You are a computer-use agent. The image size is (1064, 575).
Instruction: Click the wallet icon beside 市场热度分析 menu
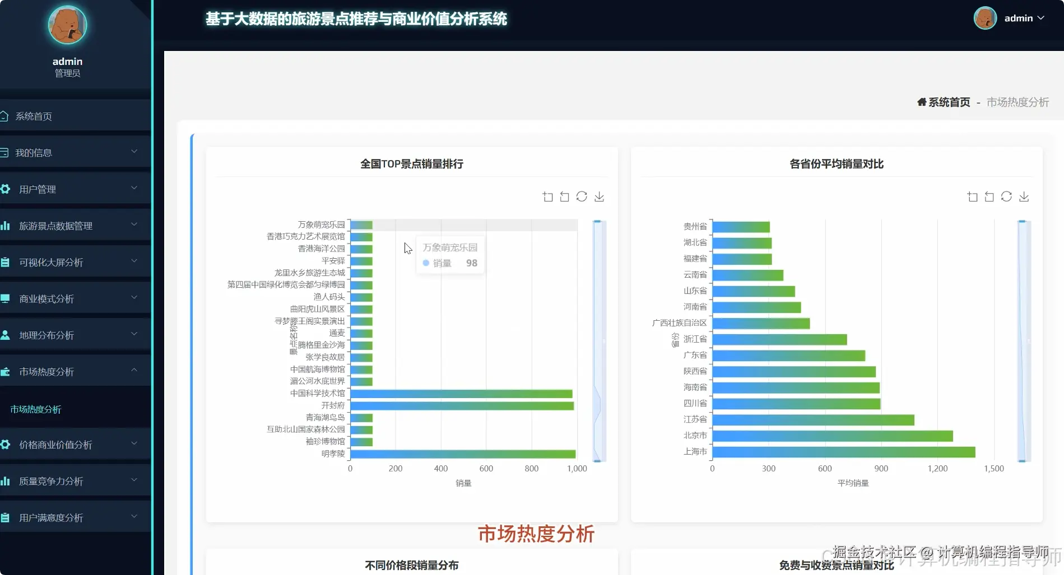point(5,371)
